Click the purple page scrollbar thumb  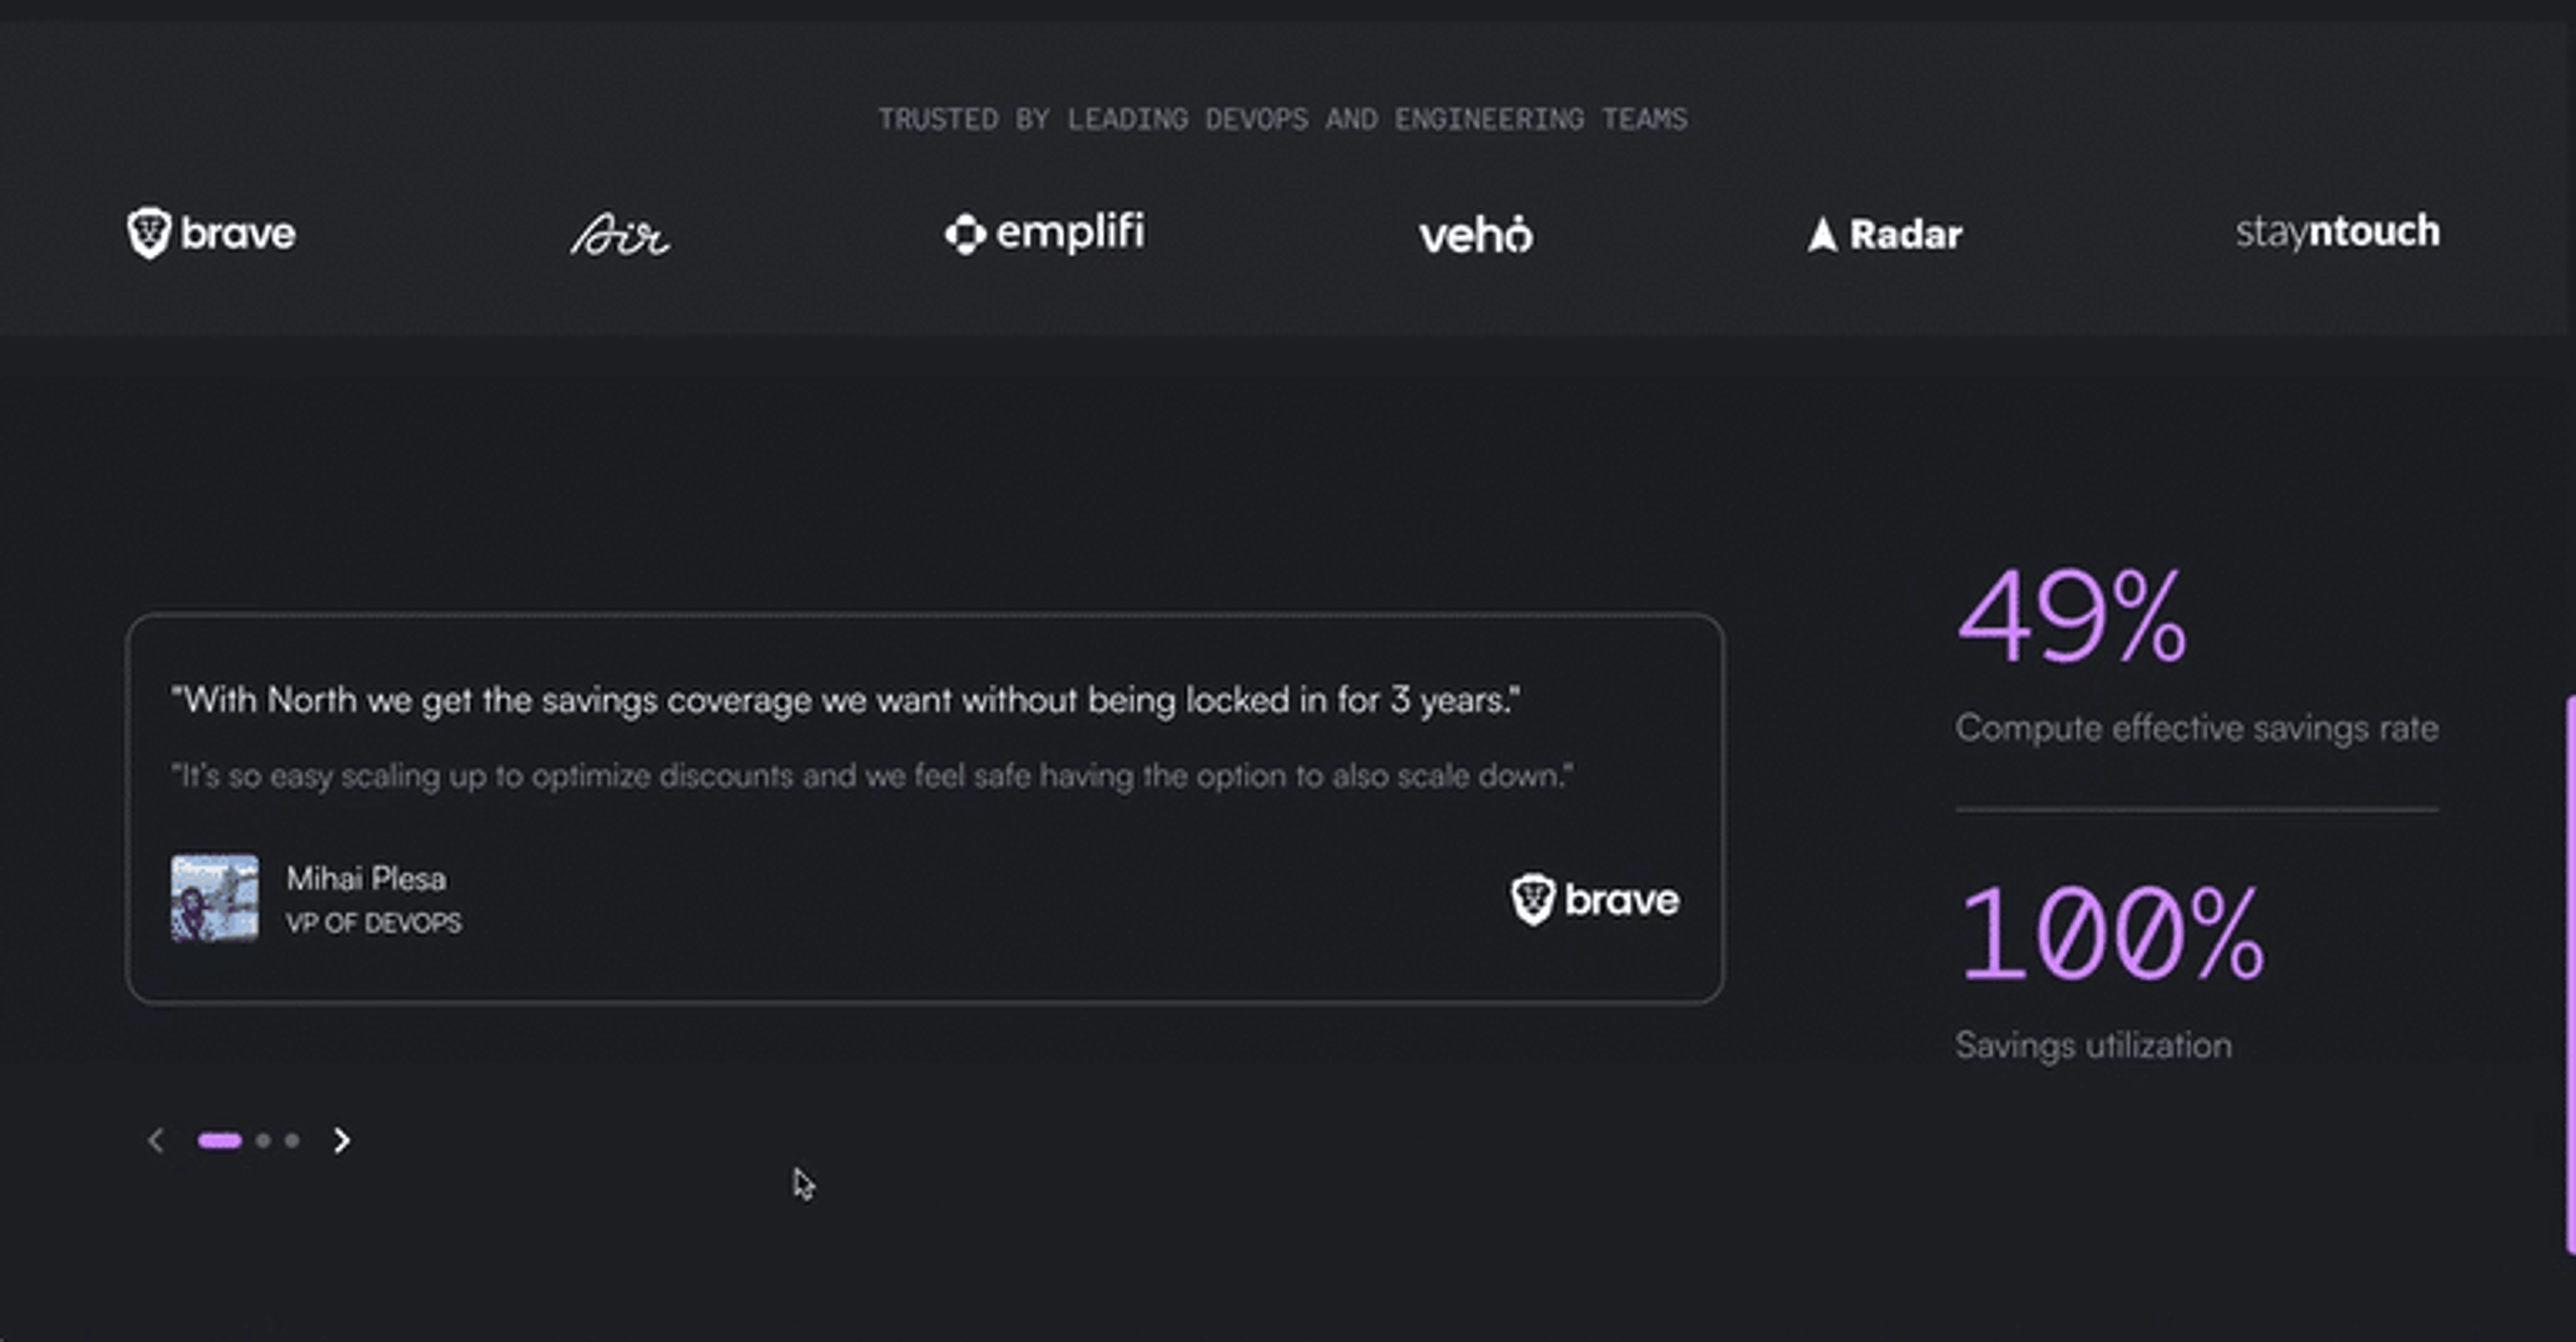[x=2570, y=974]
